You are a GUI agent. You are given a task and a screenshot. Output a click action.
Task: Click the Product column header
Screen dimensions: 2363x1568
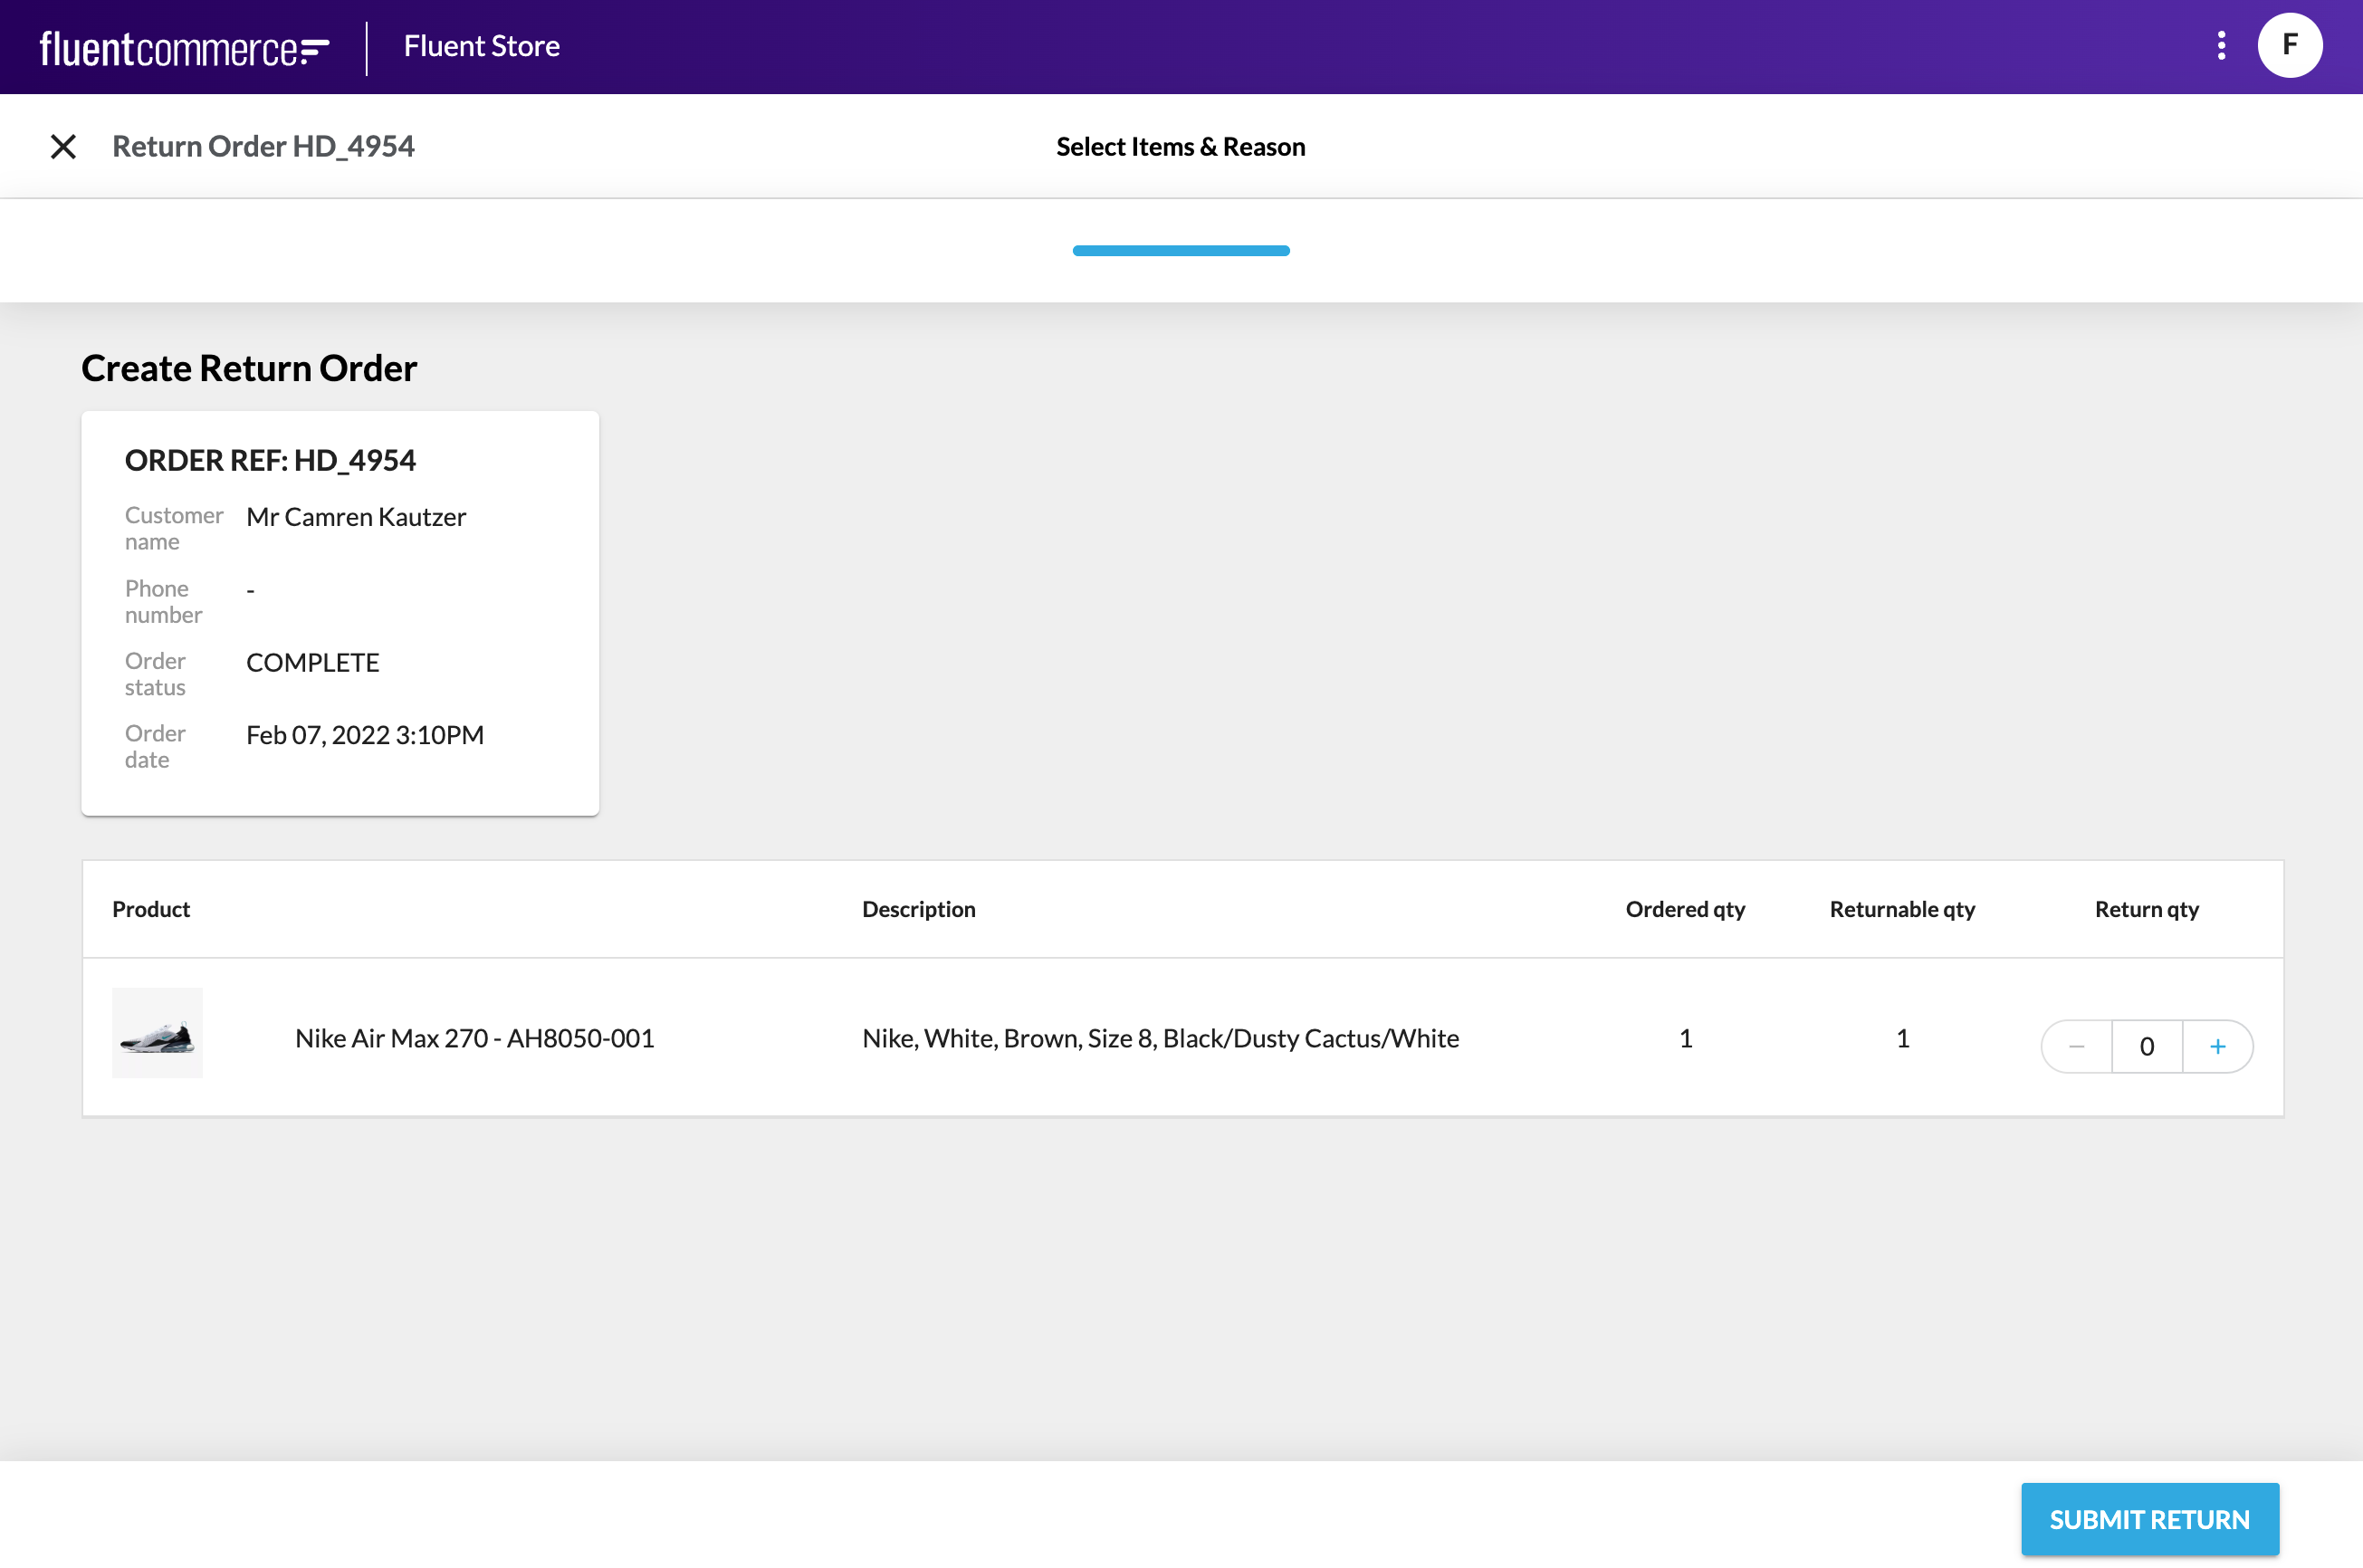coord(151,909)
